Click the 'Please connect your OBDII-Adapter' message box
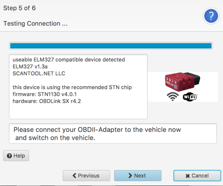This screenshot has width=223, height=186. (x=113, y=134)
